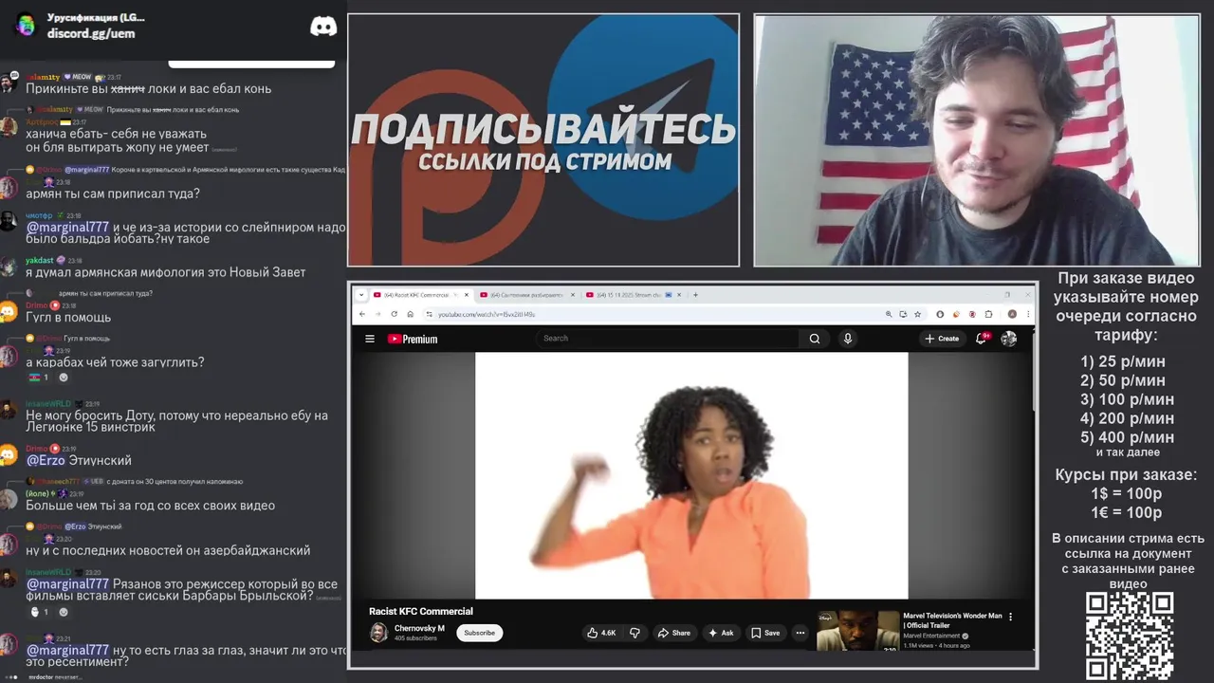
Task: Subscribe to Chernovsky M channel
Action: coord(479,633)
